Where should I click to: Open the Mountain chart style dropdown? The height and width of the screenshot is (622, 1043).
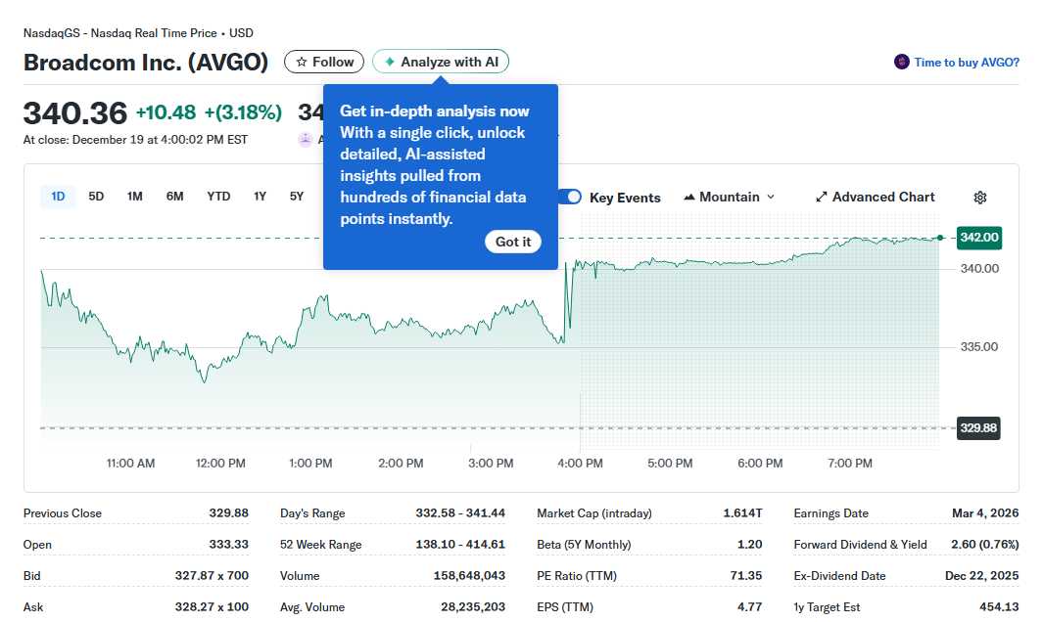click(729, 197)
